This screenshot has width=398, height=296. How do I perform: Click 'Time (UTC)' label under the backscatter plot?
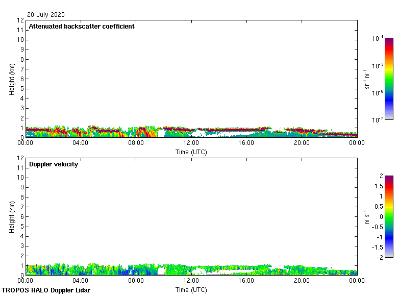click(x=191, y=152)
